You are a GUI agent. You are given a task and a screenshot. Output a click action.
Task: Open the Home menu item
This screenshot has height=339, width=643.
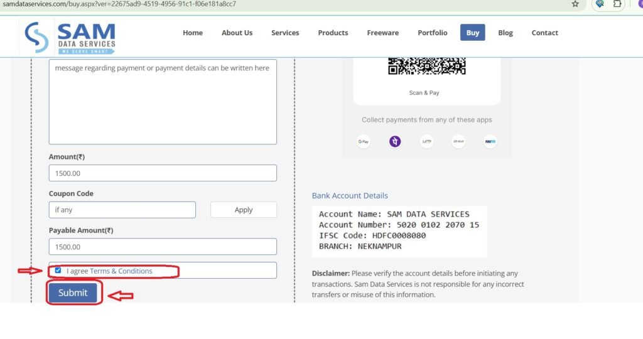tap(193, 33)
